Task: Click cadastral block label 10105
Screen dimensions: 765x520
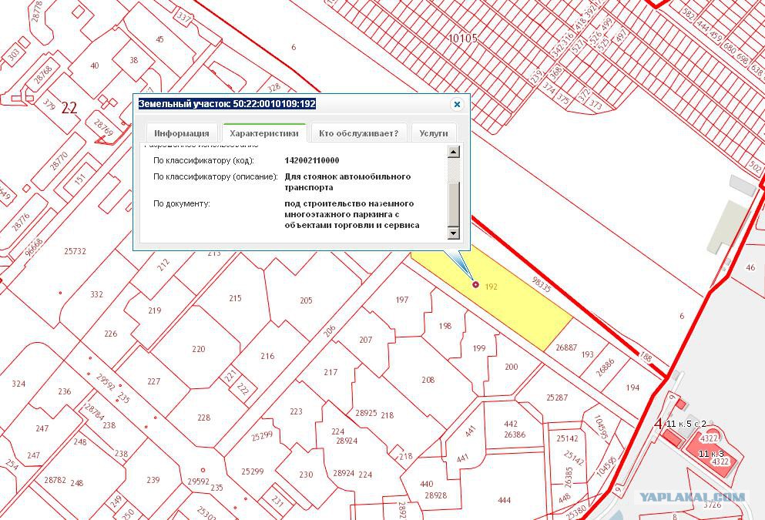Action: 462,38
